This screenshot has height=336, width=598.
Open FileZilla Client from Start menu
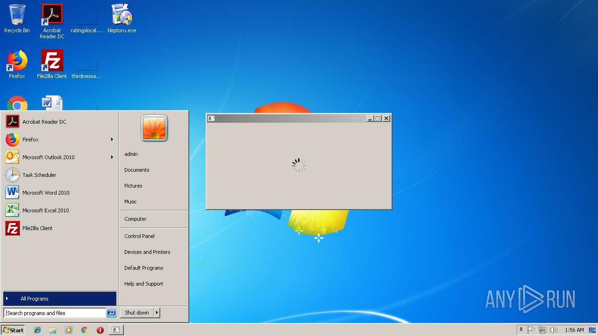pos(59,228)
